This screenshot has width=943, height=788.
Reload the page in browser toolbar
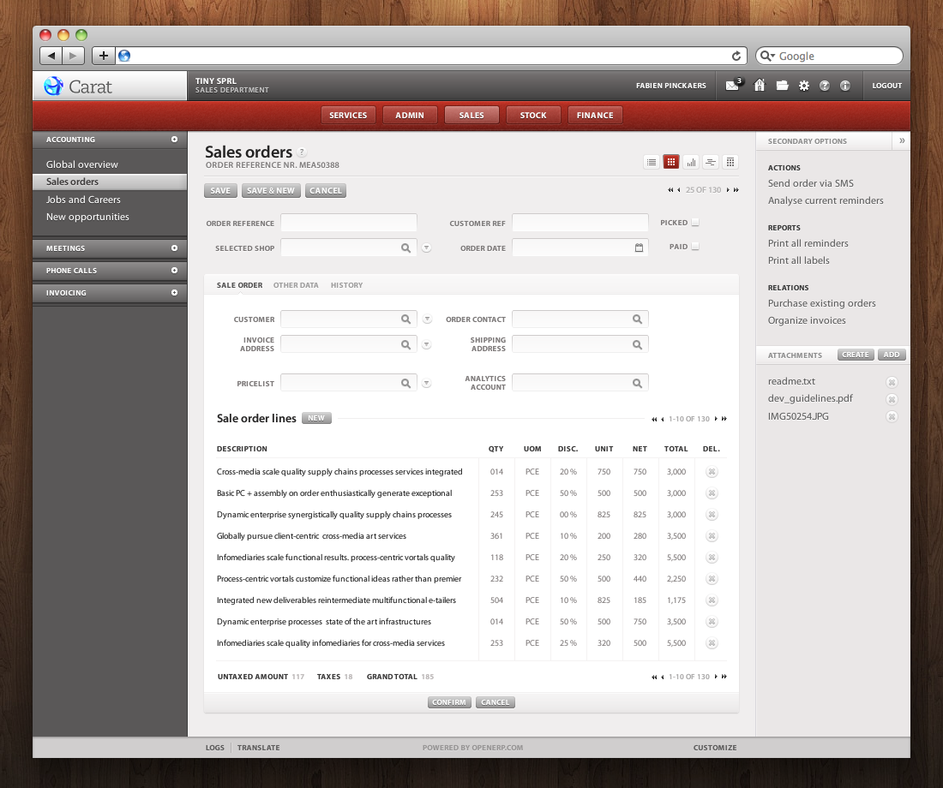[736, 56]
